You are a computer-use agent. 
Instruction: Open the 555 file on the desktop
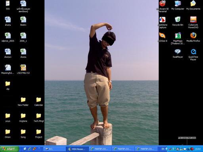pos(8,5)
